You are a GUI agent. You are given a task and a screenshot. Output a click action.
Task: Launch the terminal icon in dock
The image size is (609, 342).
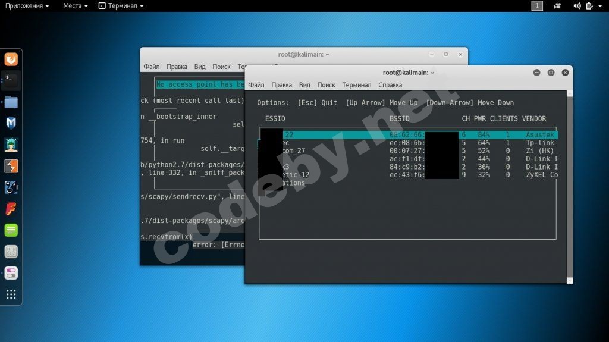(x=11, y=80)
